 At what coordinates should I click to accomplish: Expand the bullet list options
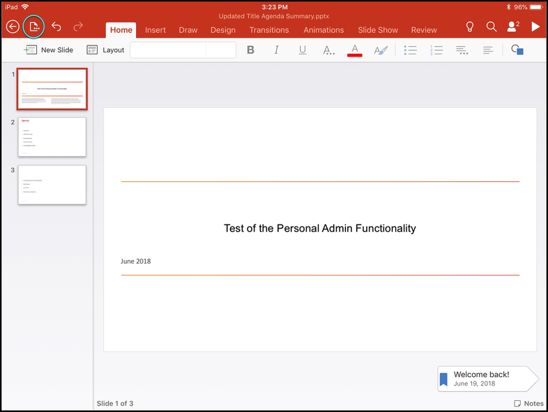pos(411,50)
